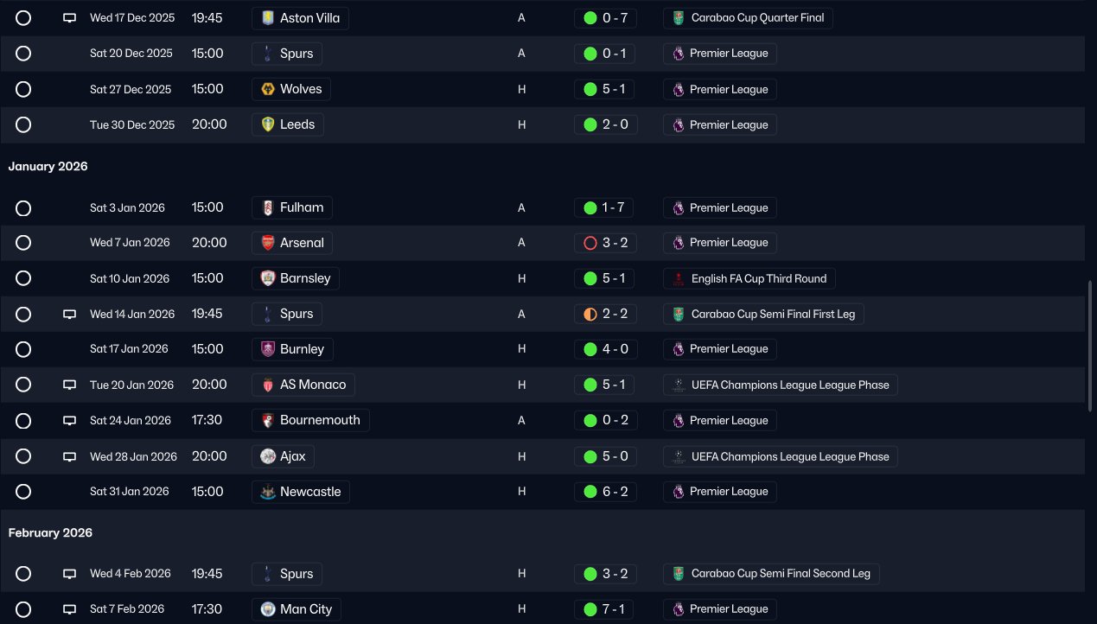
Task: Click the Aston Villa club badge icon
Action: pyautogui.click(x=268, y=18)
